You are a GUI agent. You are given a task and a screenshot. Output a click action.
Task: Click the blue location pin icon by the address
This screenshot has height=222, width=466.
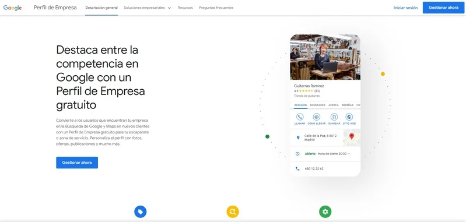pos(298,138)
